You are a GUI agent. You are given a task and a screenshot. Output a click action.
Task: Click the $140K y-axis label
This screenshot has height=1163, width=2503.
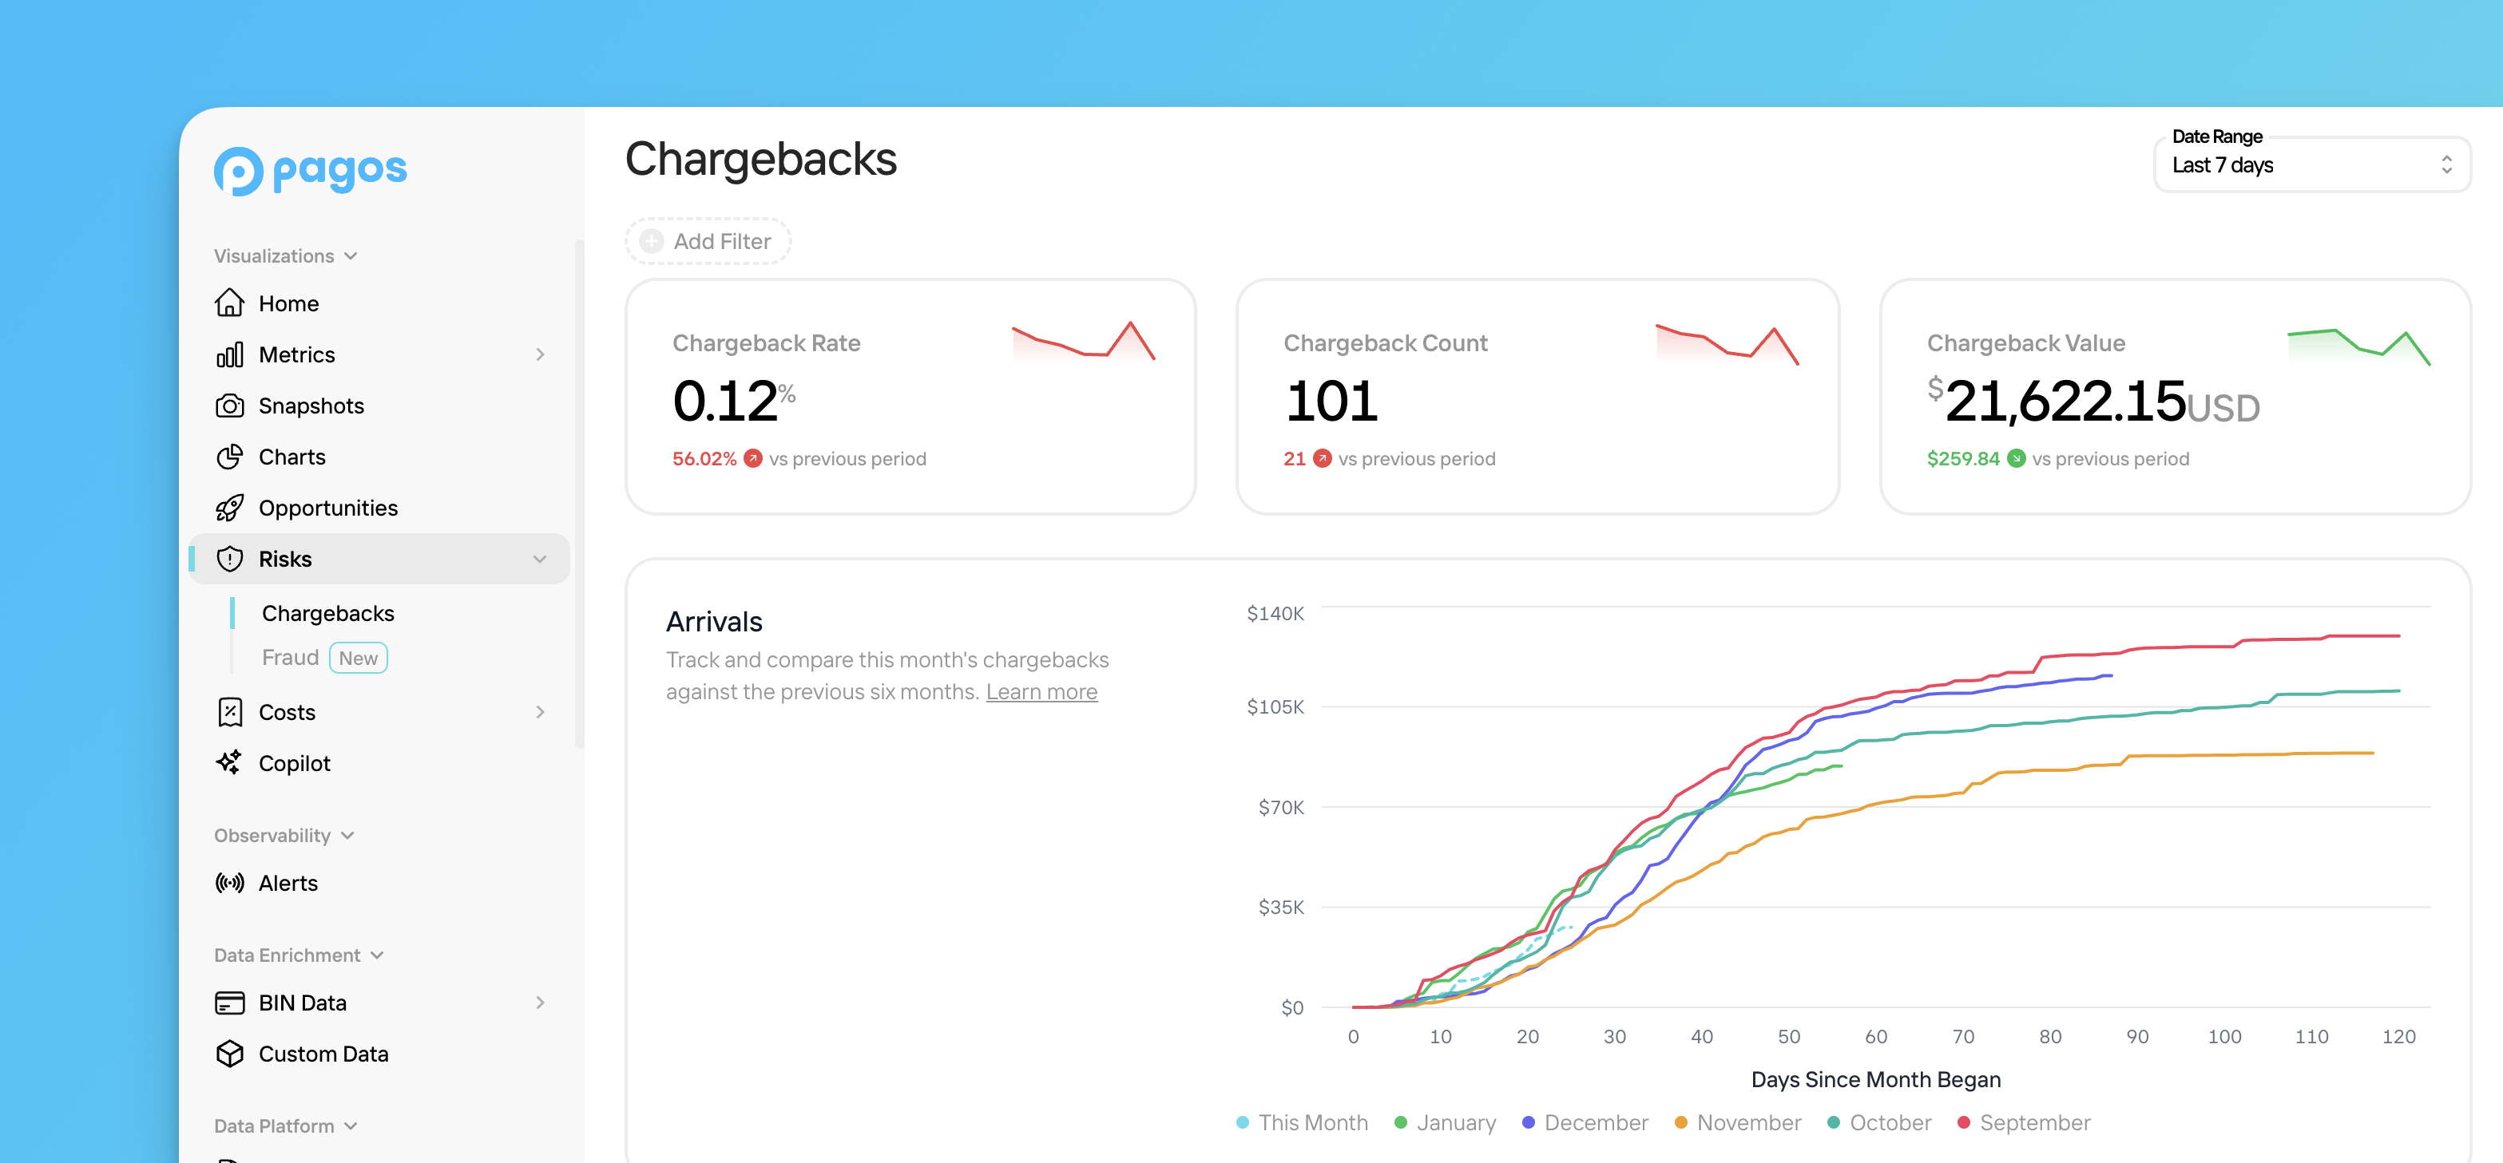tap(1275, 612)
